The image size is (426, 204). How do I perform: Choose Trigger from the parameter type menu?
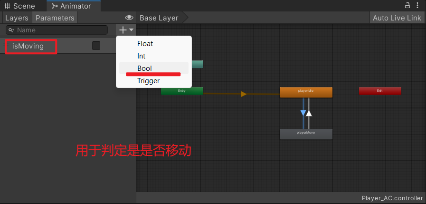pos(148,81)
